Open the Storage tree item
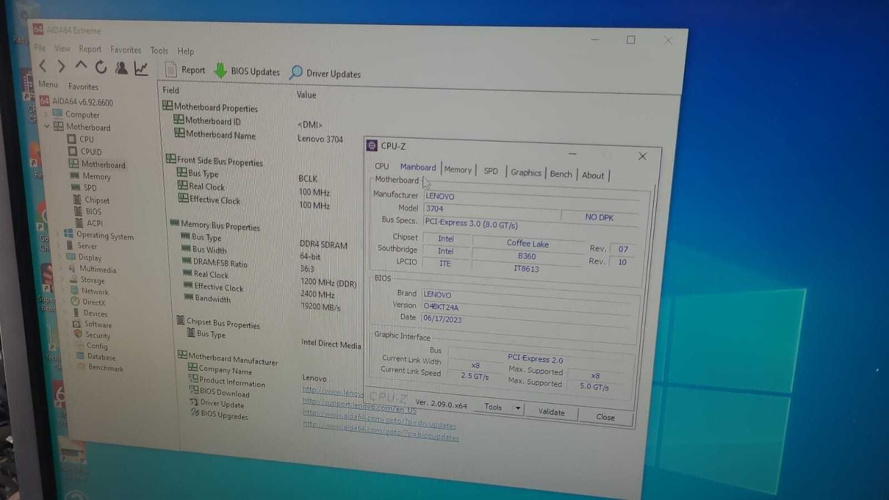This screenshot has height=500, width=889. [x=87, y=280]
